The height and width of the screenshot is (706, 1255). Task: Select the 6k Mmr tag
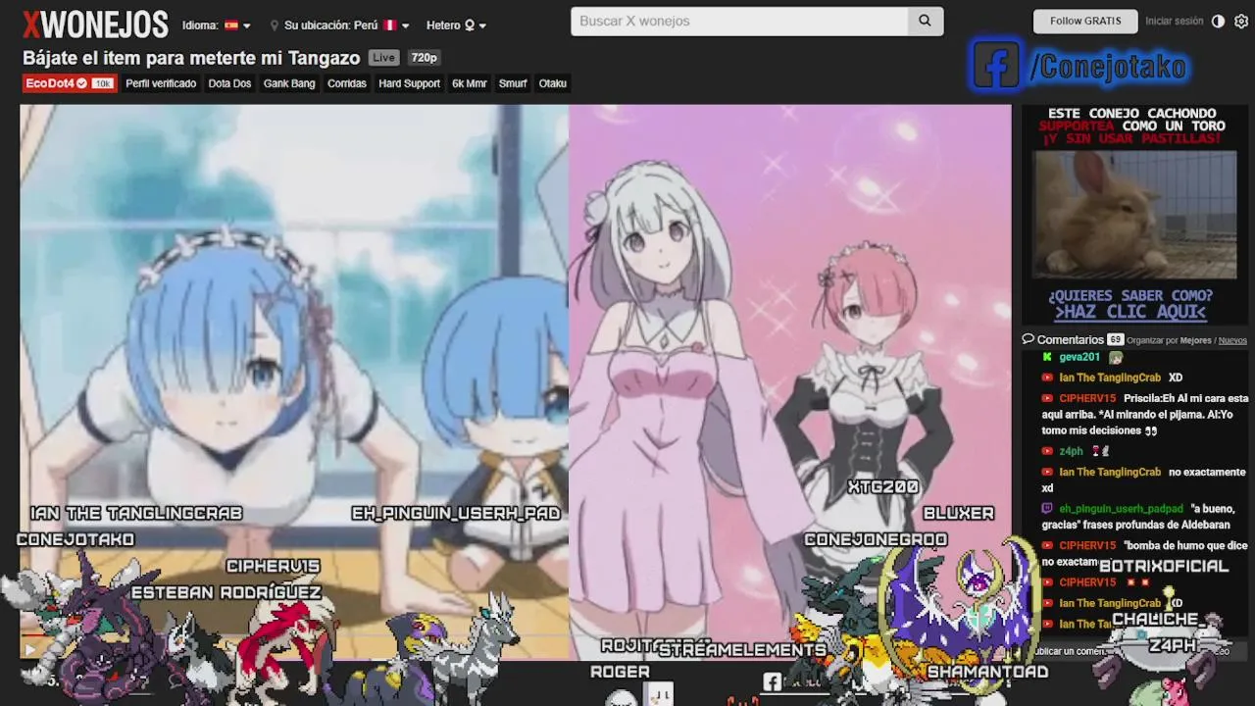pyautogui.click(x=470, y=83)
